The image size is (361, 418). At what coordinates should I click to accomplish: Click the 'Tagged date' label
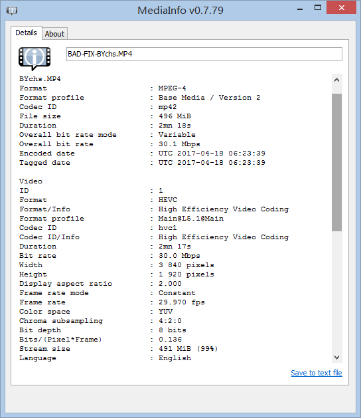[x=44, y=163]
